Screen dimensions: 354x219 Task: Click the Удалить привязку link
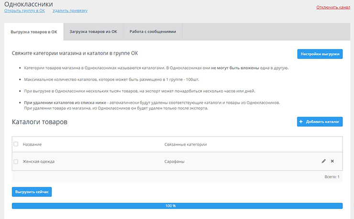(70, 11)
